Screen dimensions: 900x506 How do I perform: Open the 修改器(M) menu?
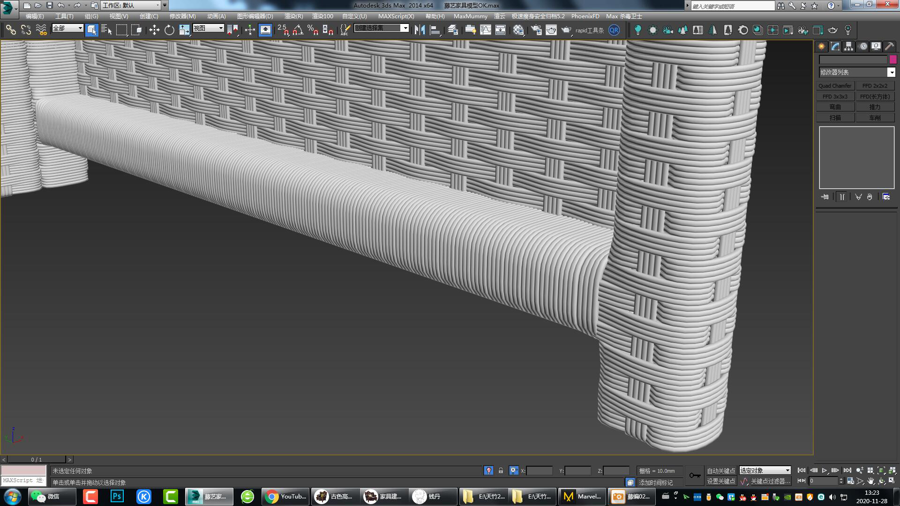(x=182, y=16)
